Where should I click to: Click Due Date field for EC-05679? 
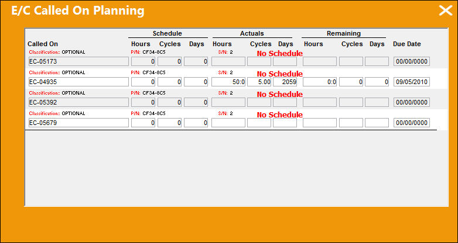(412, 123)
